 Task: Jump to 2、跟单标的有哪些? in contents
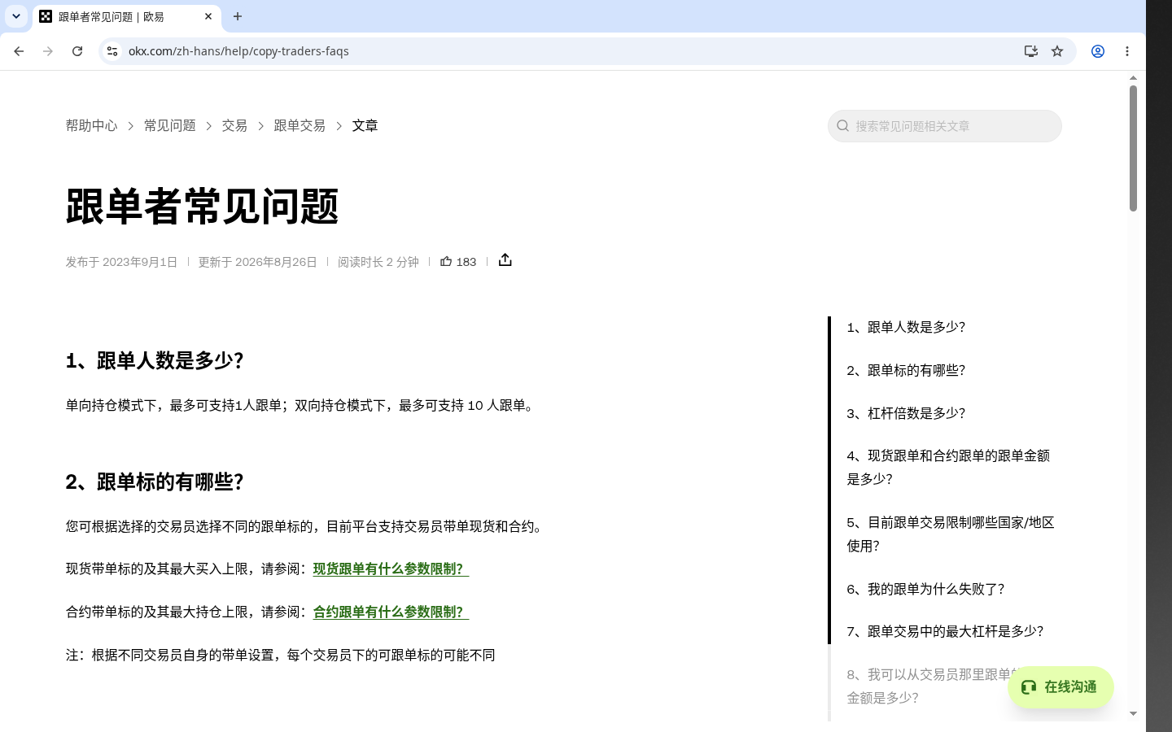[906, 370]
